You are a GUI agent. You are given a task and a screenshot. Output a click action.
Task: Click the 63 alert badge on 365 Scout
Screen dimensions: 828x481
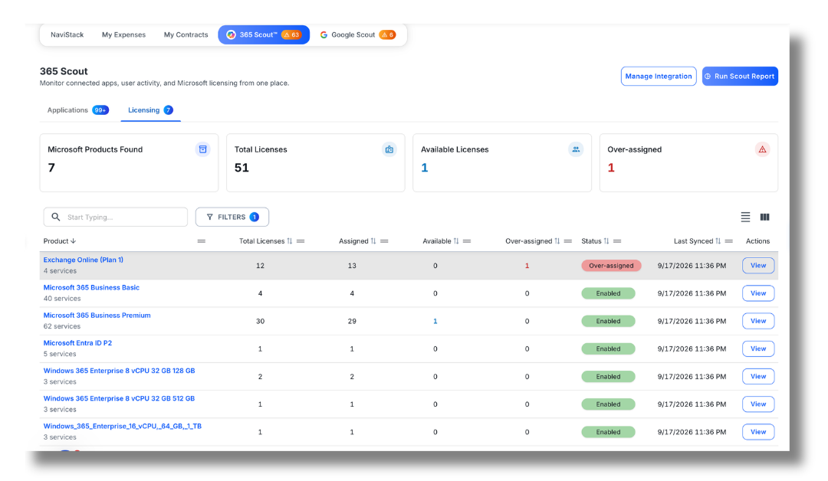pyautogui.click(x=291, y=34)
